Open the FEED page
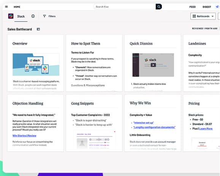 [192, 7]
